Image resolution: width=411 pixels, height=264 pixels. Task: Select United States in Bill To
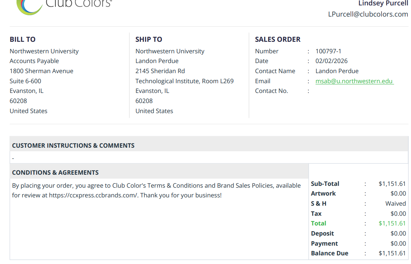click(x=28, y=111)
